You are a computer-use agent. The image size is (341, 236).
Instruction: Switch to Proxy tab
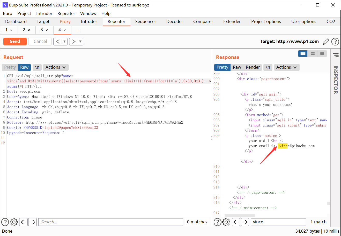tap(65, 22)
